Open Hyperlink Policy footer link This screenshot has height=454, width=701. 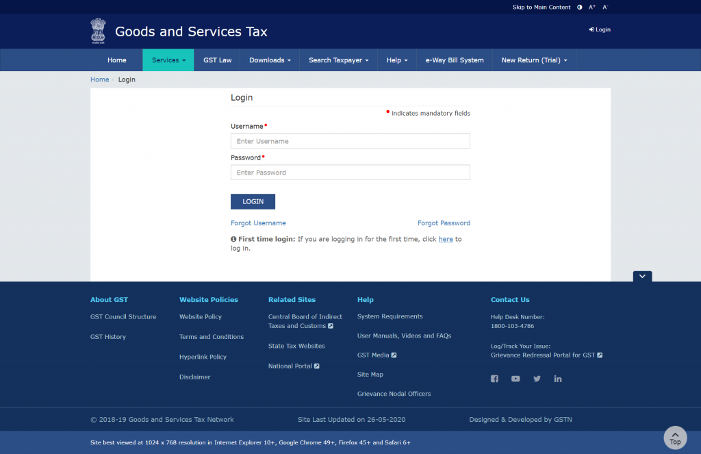pos(203,357)
